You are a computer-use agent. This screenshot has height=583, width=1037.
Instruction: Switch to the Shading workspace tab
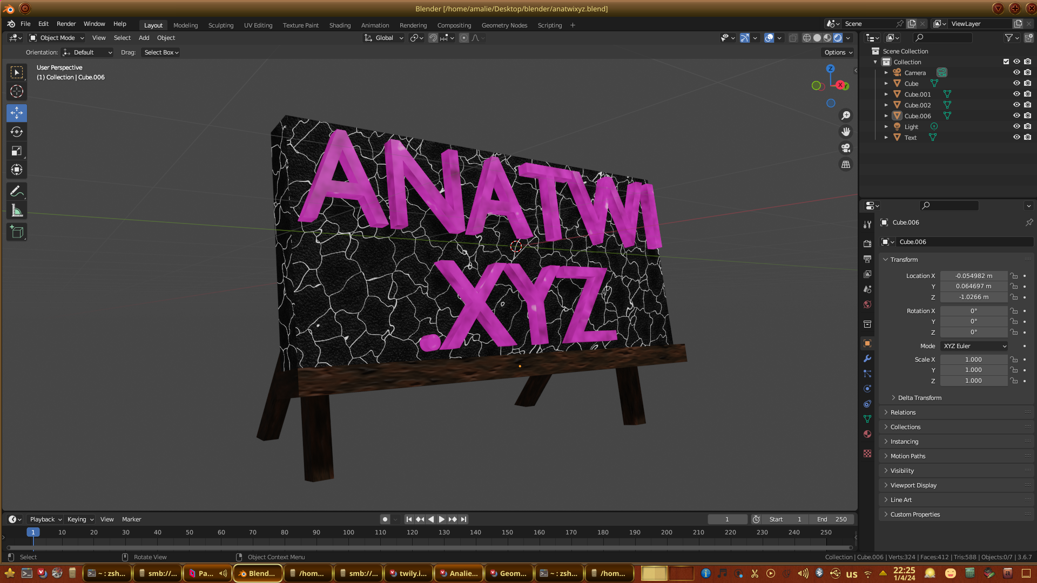(x=340, y=25)
